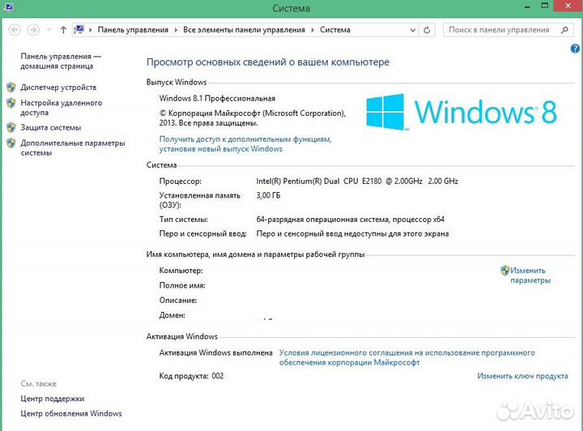
Task: Select Система breadcrumb
Action: point(335,30)
